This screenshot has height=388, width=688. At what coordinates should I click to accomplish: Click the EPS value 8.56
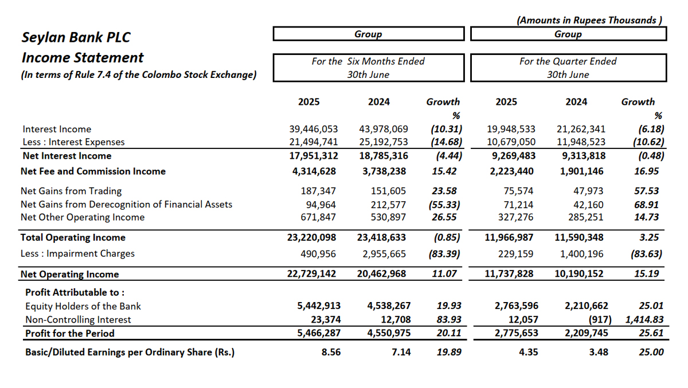click(331, 352)
